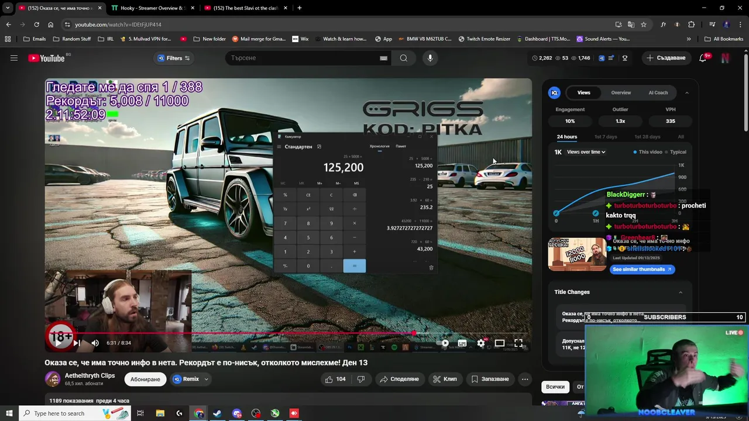
Task: Click the vidIQ thumbnail preview image
Action: pos(577,254)
